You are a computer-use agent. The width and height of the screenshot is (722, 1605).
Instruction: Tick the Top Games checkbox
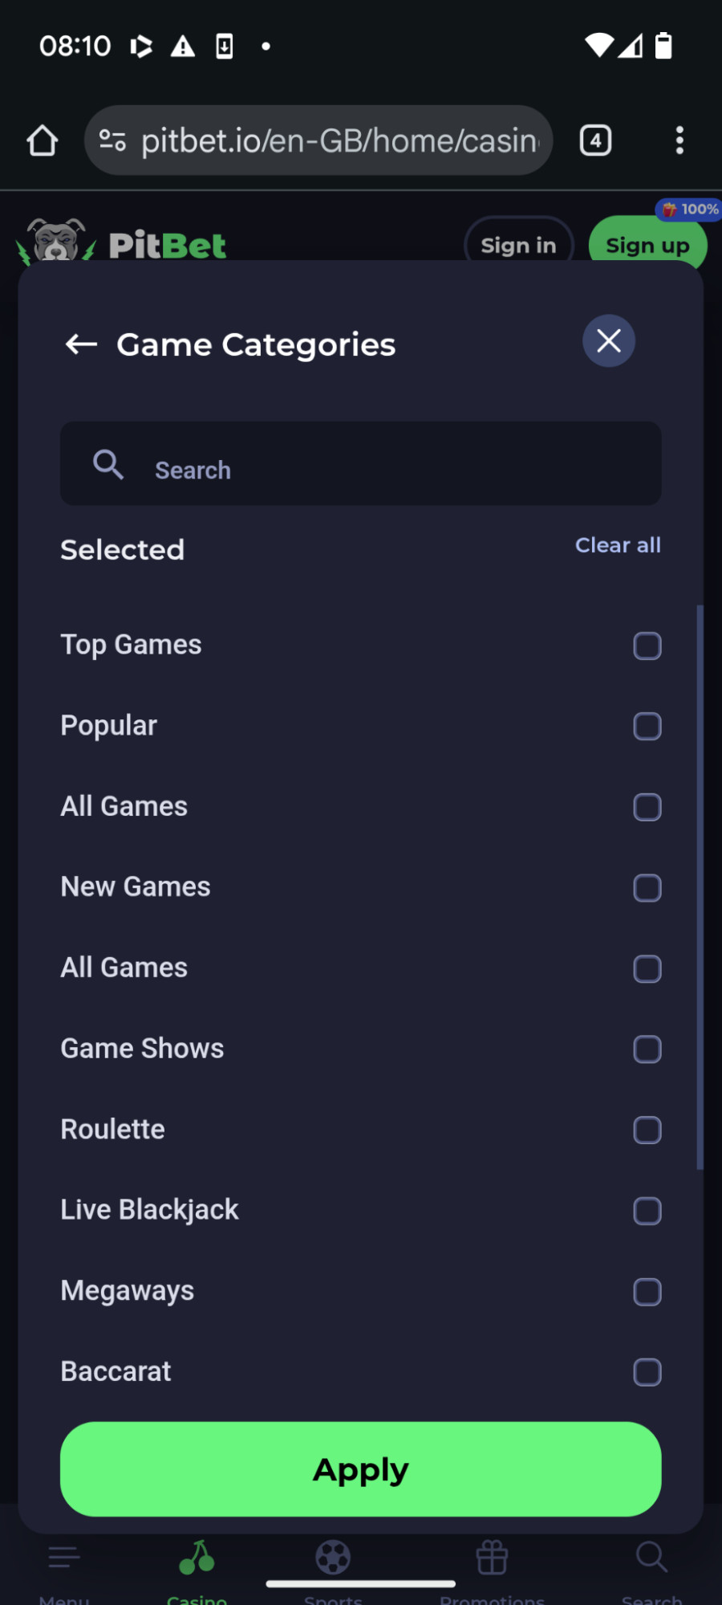coord(647,646)
